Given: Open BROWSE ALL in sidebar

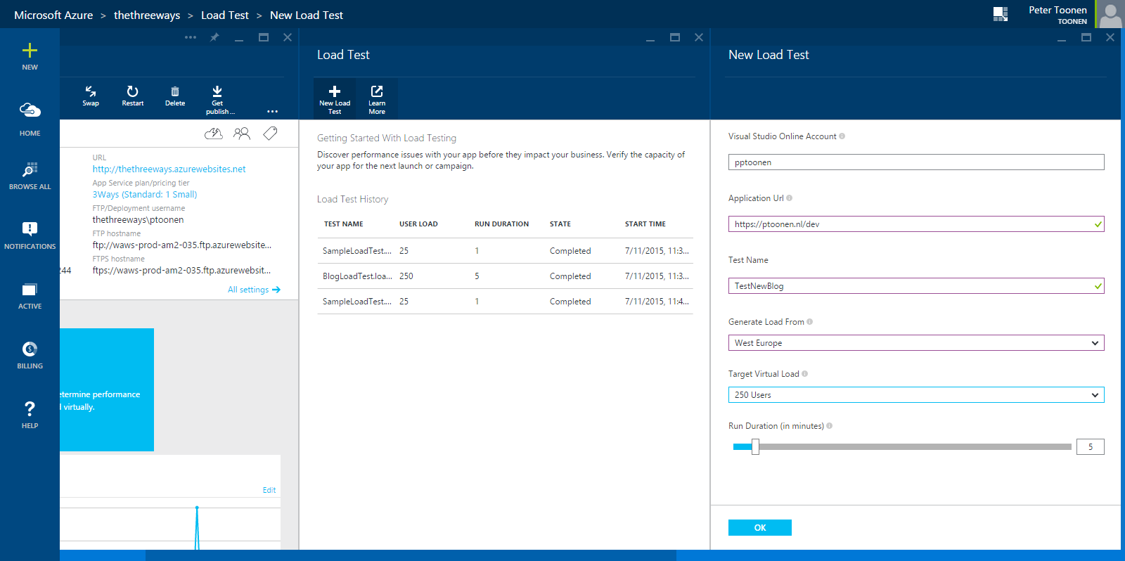Looking at the screenshot, I should click(x=30, y=176).
